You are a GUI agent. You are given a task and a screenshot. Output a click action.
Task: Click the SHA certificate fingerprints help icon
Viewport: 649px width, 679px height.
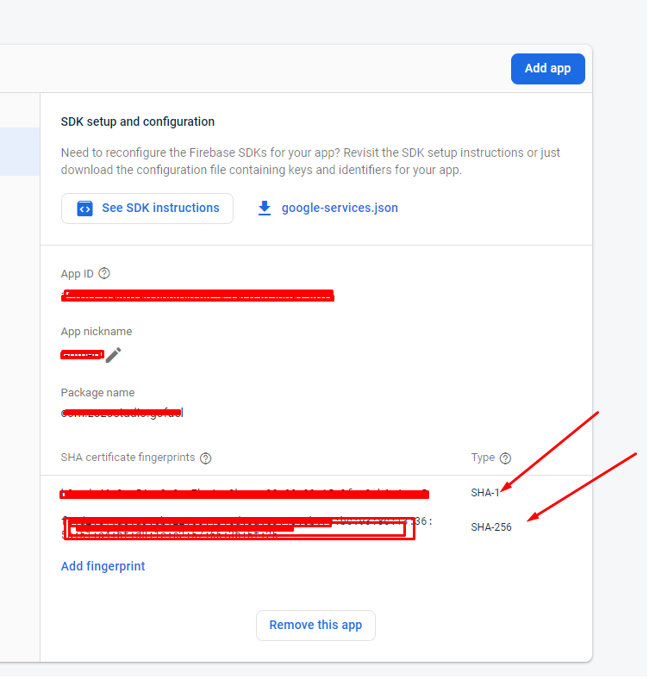[205, 458]
